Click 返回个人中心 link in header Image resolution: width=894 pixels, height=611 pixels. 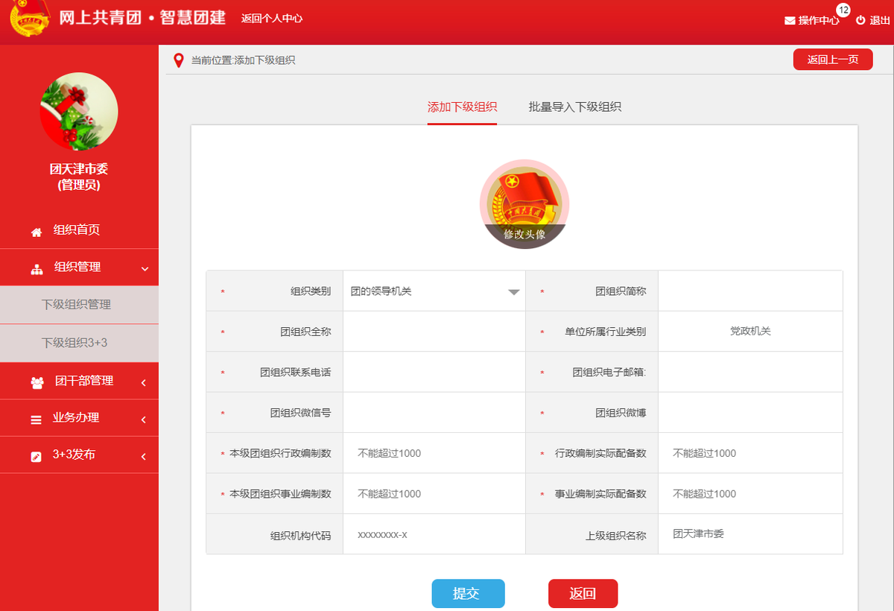click(x=272, y=18)
